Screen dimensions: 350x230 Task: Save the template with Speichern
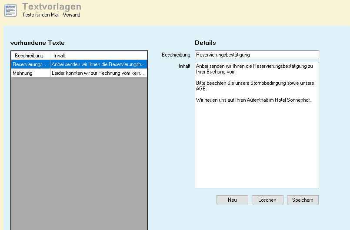(303, 200)
